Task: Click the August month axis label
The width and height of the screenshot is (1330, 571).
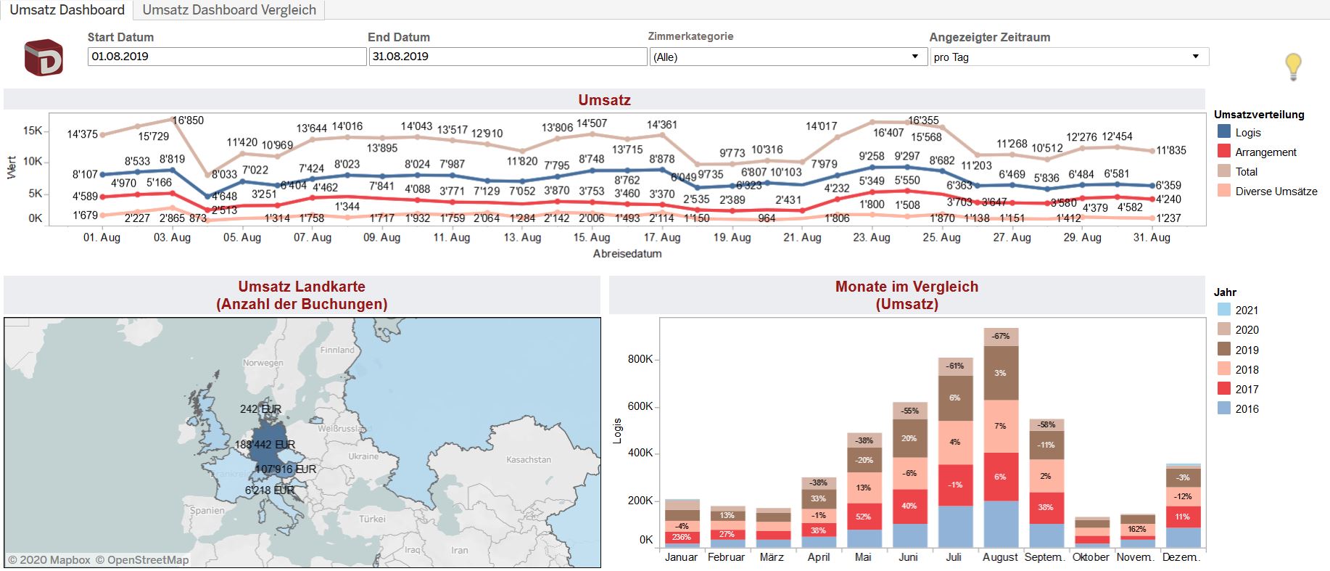Action: pyautogui.click(x=1001, y=557)
